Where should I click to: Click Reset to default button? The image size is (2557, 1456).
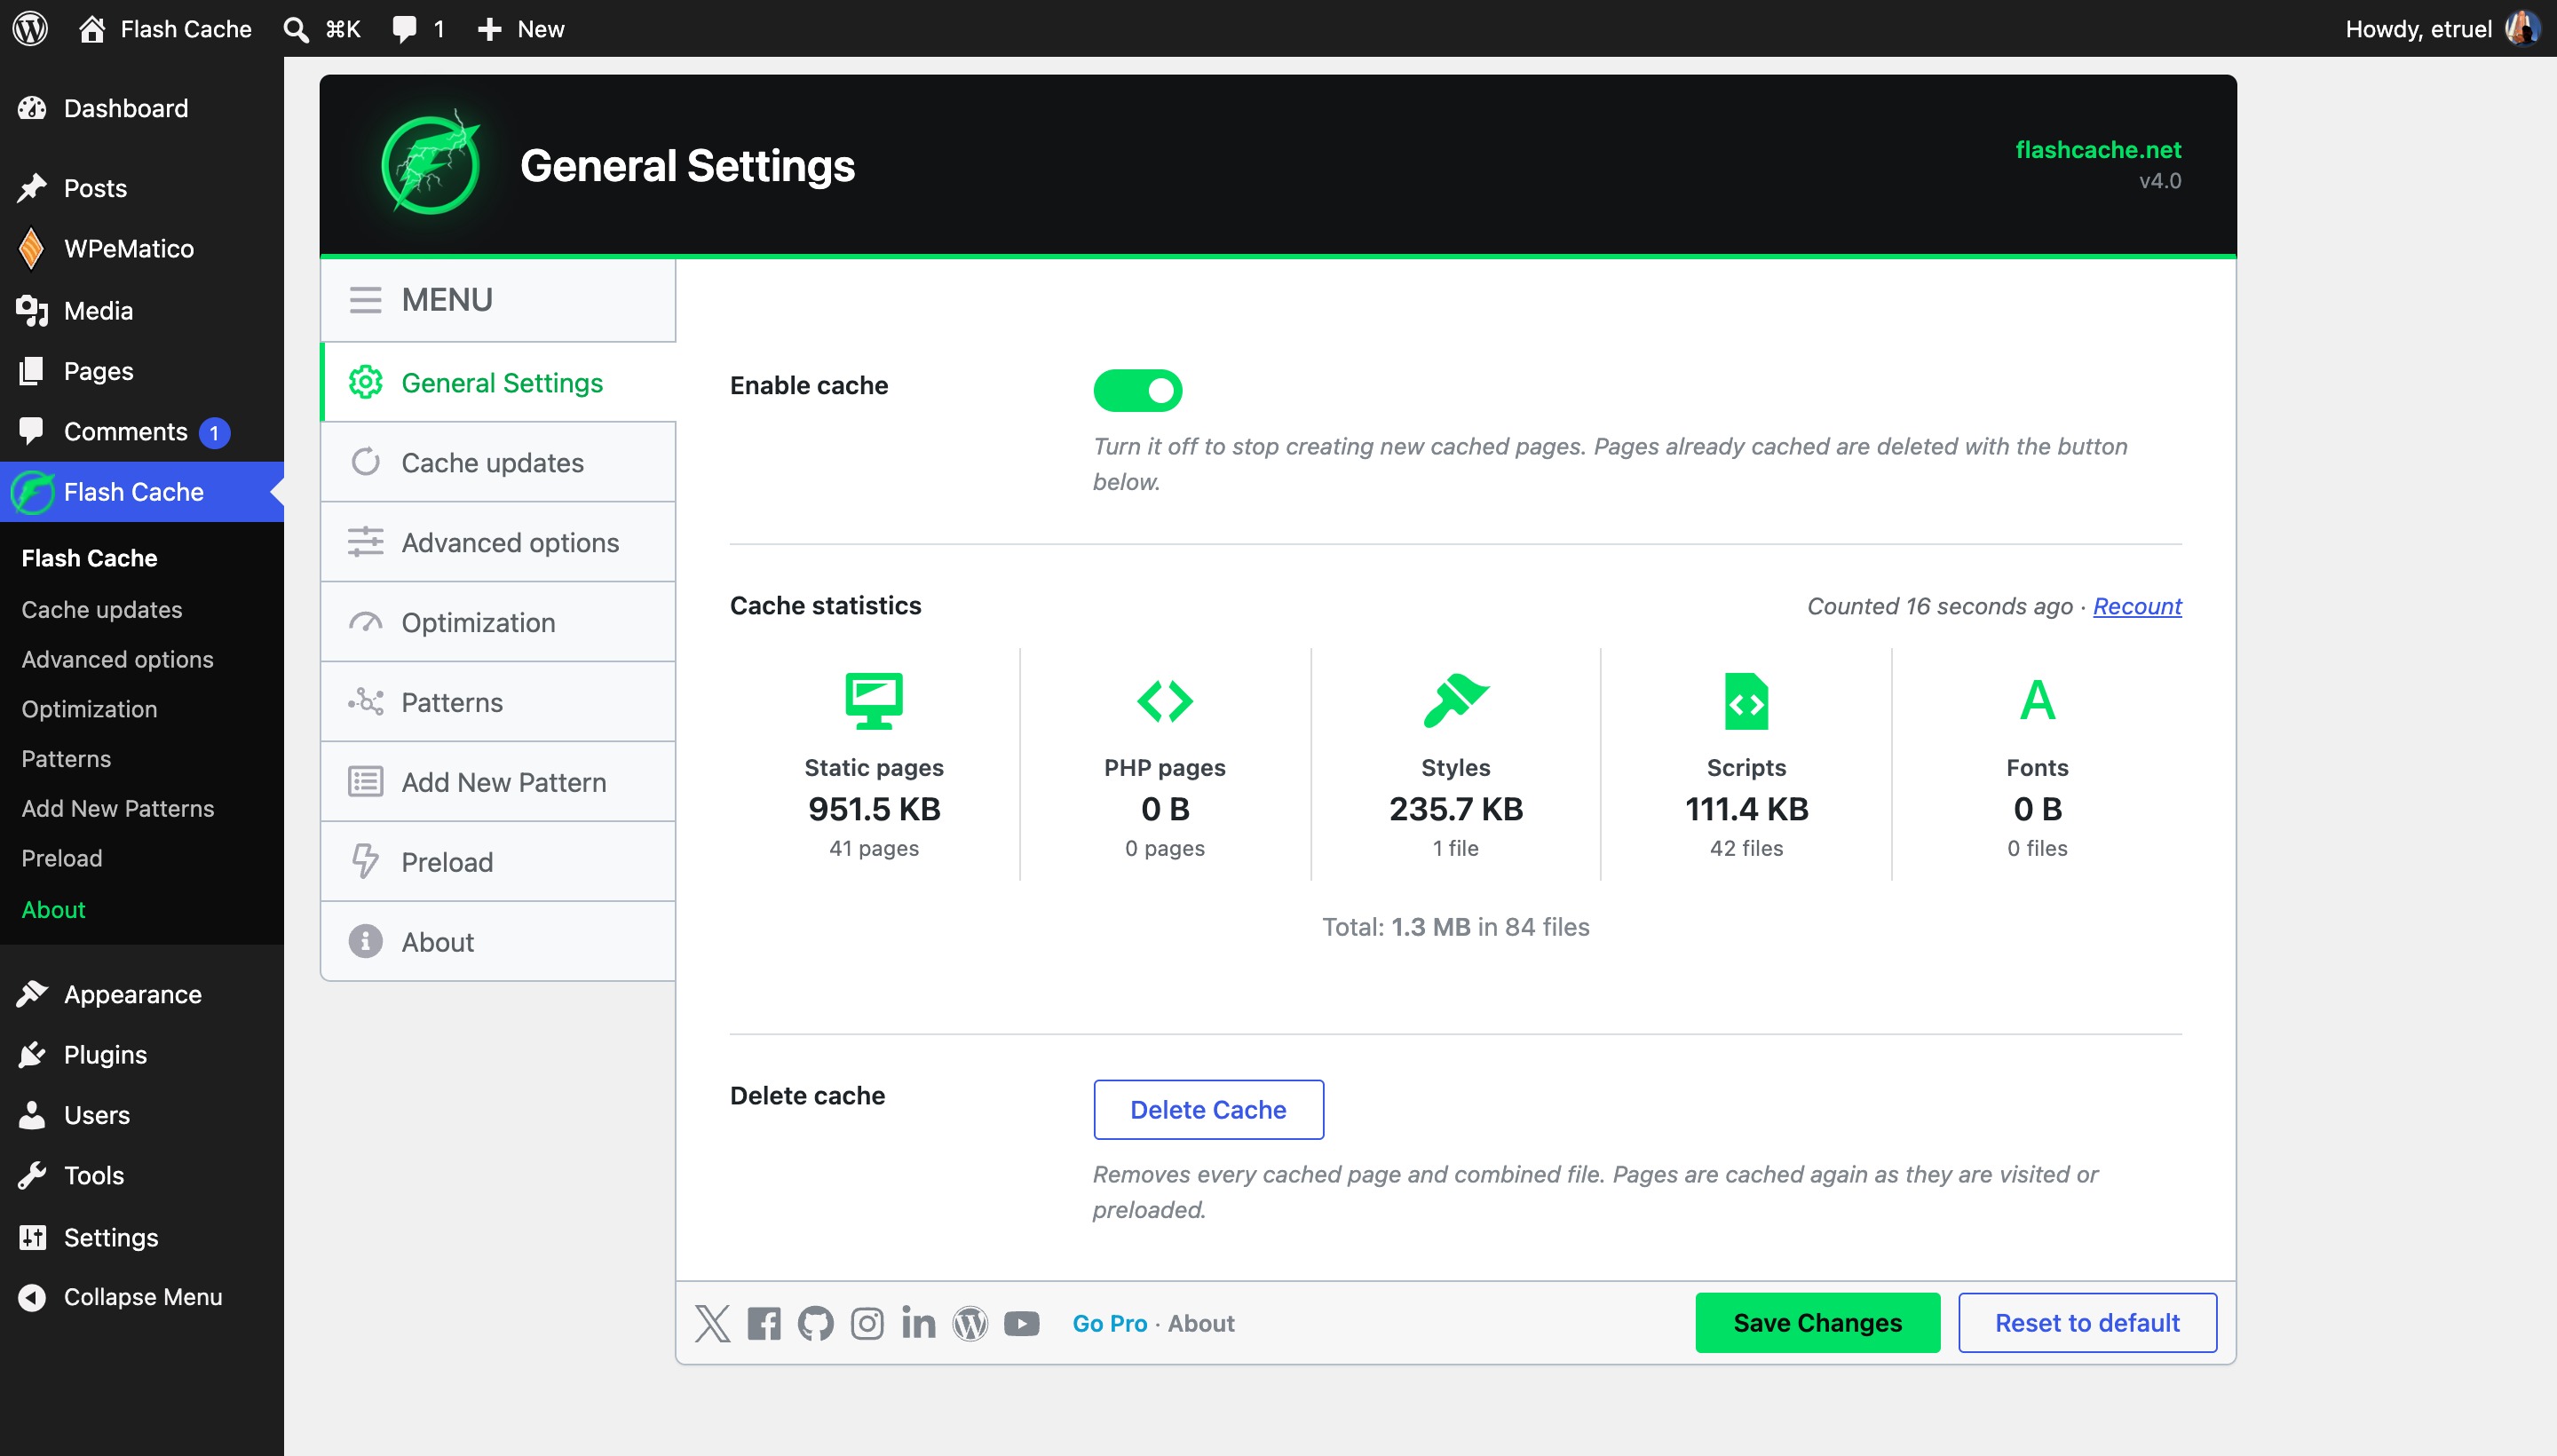coord(2087,1323)
